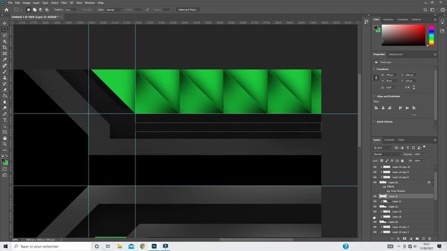Click align top edges icon
The height and width of the screenshot is (251, 447).
coord(400,108)
